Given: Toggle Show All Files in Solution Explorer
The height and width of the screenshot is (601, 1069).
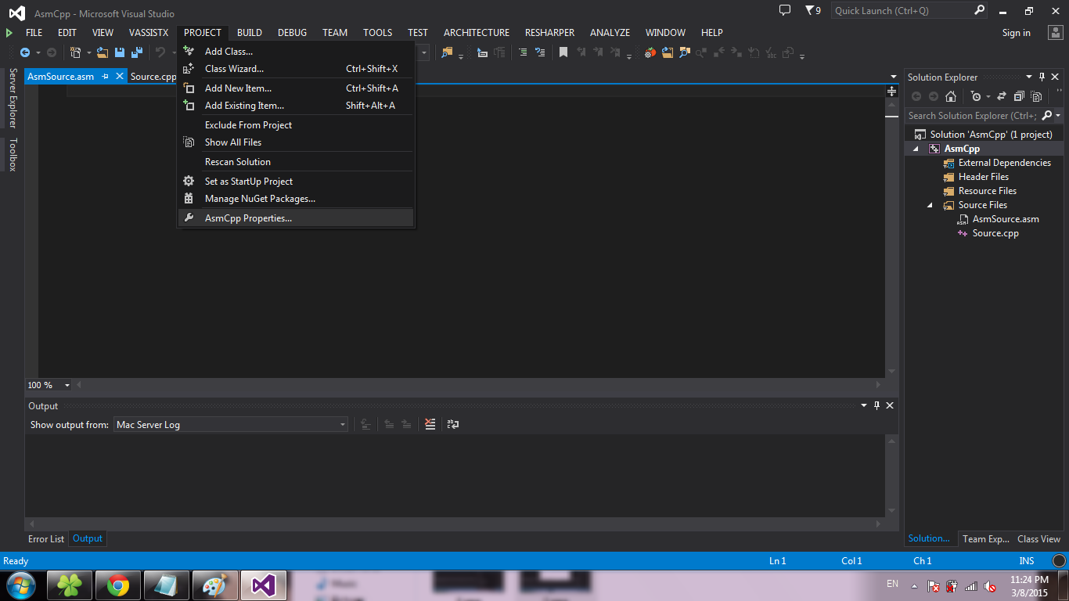Looking at the screenshot, I should [x=1036, y=96].
